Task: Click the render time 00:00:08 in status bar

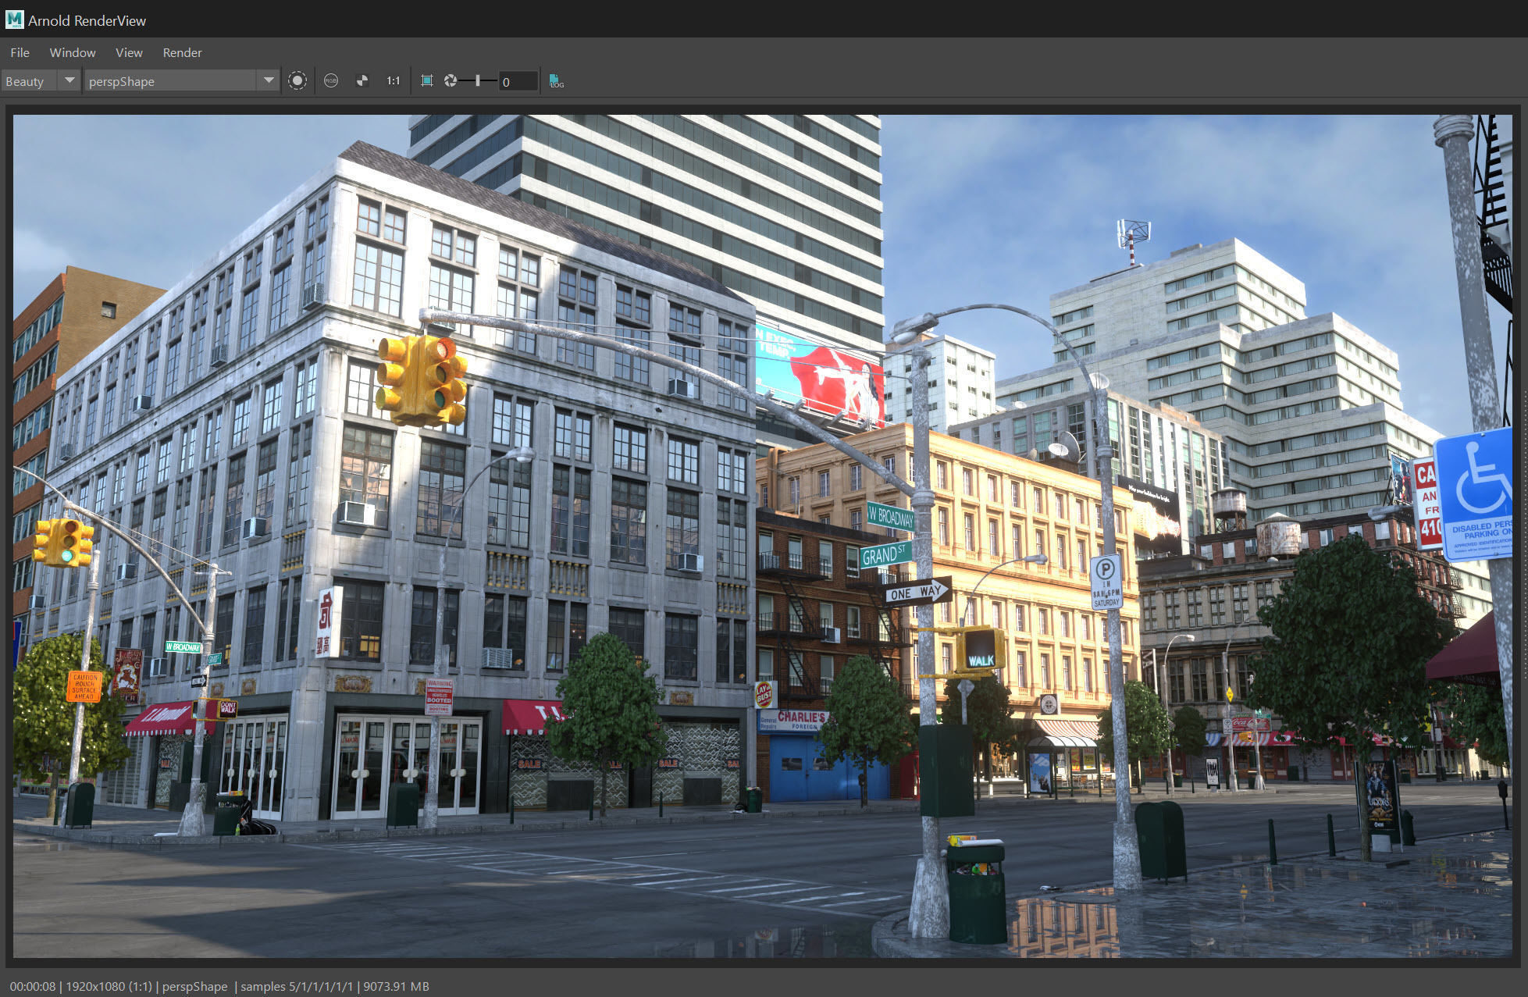Action: point(33,986)
